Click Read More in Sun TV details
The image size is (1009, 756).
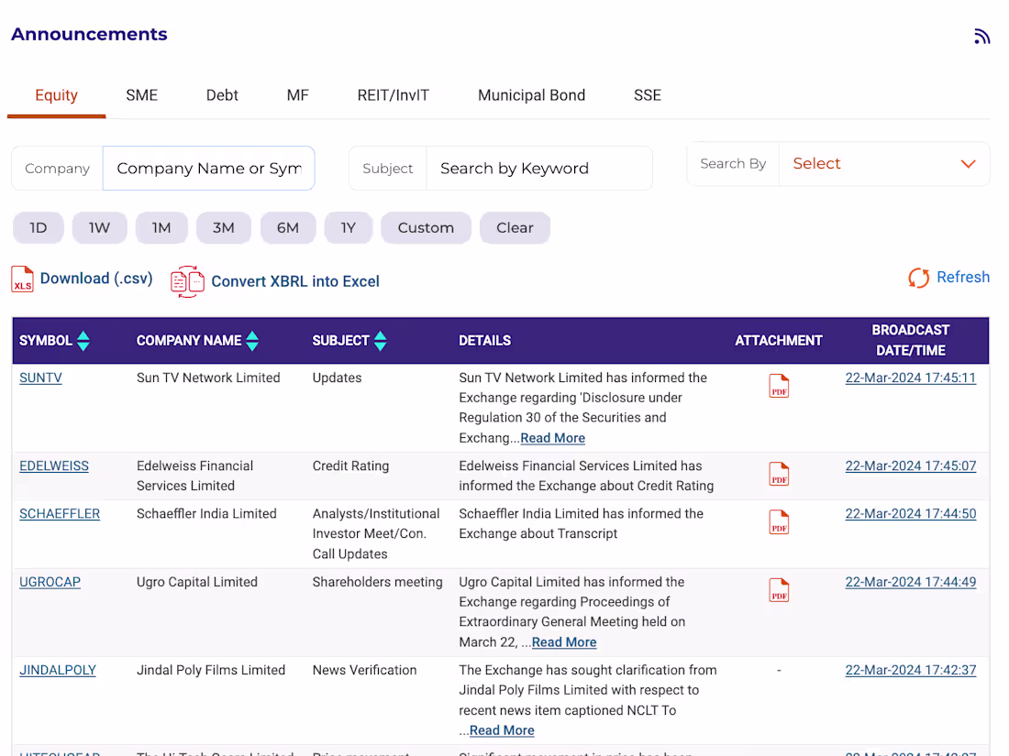(553, 438)
